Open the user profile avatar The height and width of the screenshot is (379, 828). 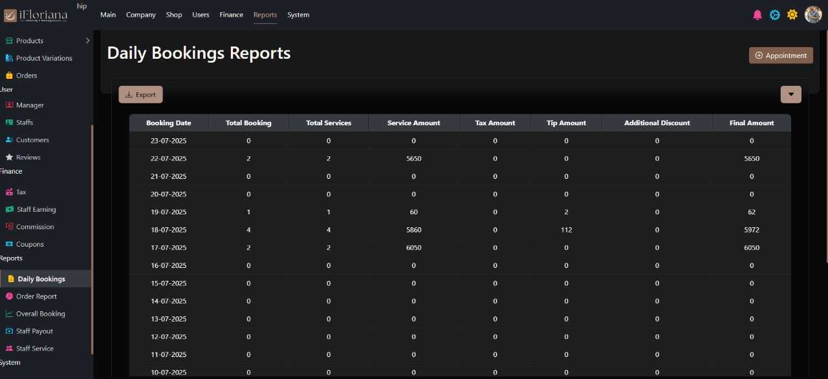coord(813,14)
